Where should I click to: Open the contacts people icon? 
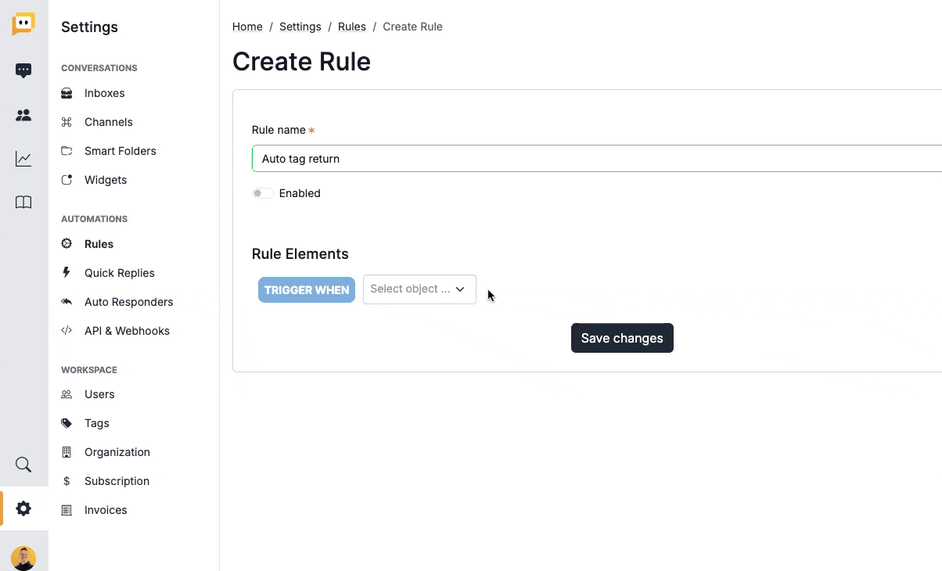pyautogui.click(x=23, y=116)
